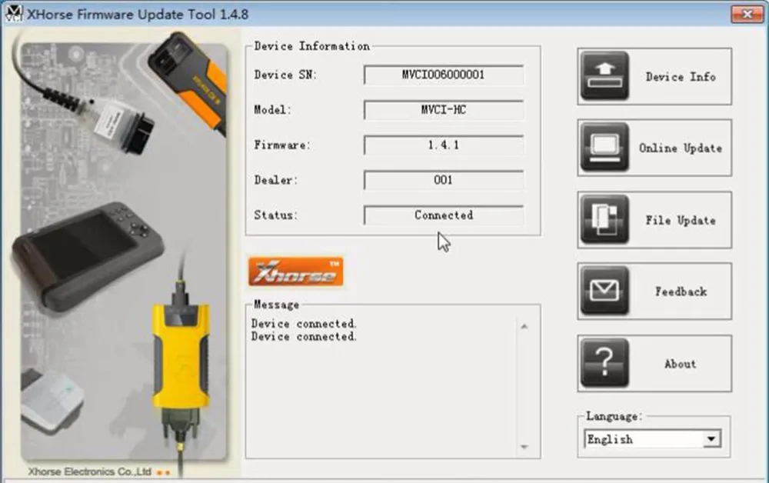This screenshot has width=769, height=483.
Task: Open the About button label
Action: tap(681, 364)
